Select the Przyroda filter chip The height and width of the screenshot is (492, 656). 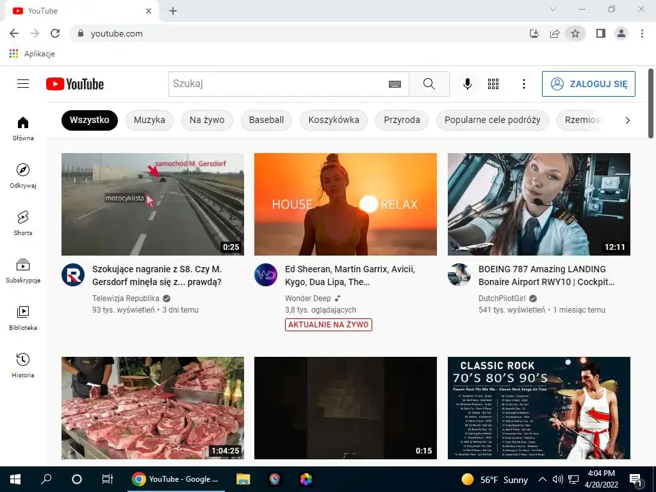click(x=402, y=120)
